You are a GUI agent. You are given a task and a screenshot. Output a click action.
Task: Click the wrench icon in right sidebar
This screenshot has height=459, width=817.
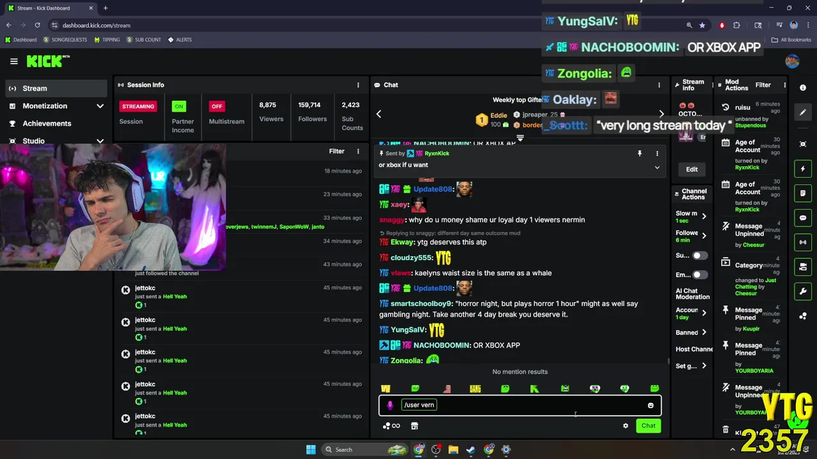click(803, 291)
